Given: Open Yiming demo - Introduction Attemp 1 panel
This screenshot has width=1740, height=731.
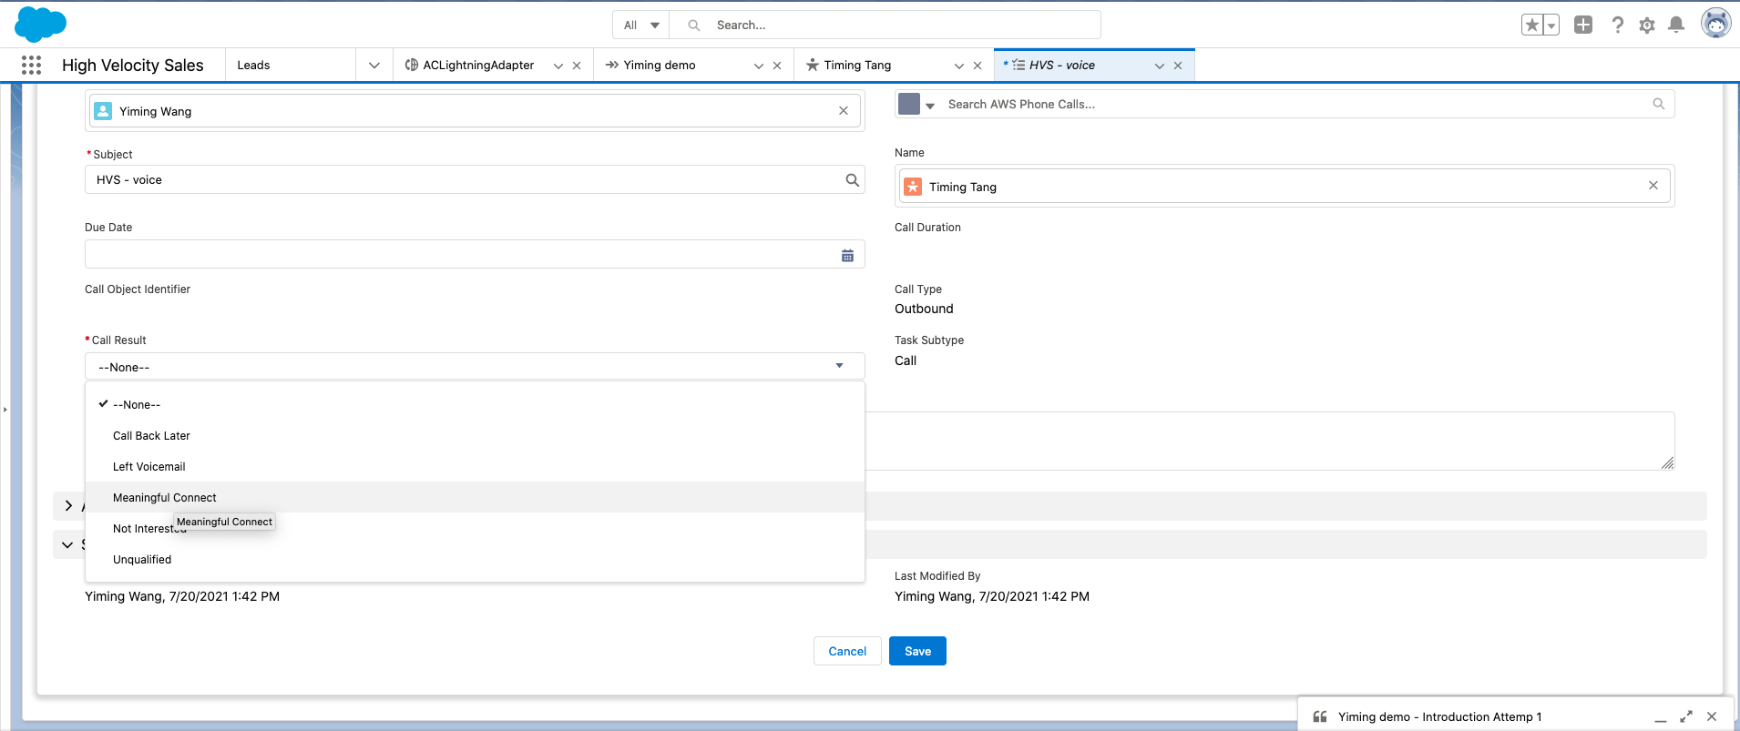Looking at the screenshot, I should click(x=1439, y=716).
